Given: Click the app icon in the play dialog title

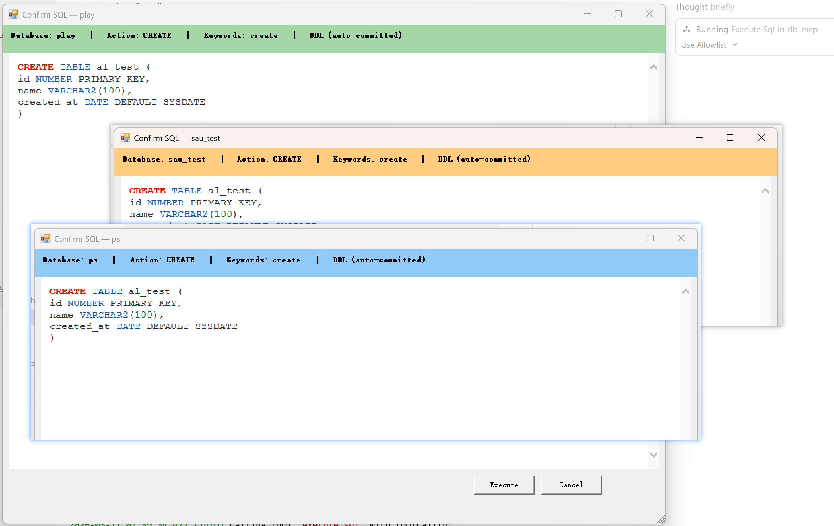Looking at the screenshot, I should 13,14.
